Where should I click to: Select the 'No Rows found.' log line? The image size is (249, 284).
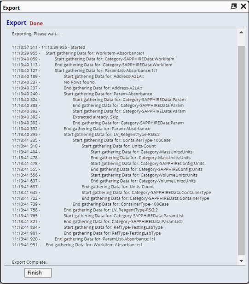point(80,82)
